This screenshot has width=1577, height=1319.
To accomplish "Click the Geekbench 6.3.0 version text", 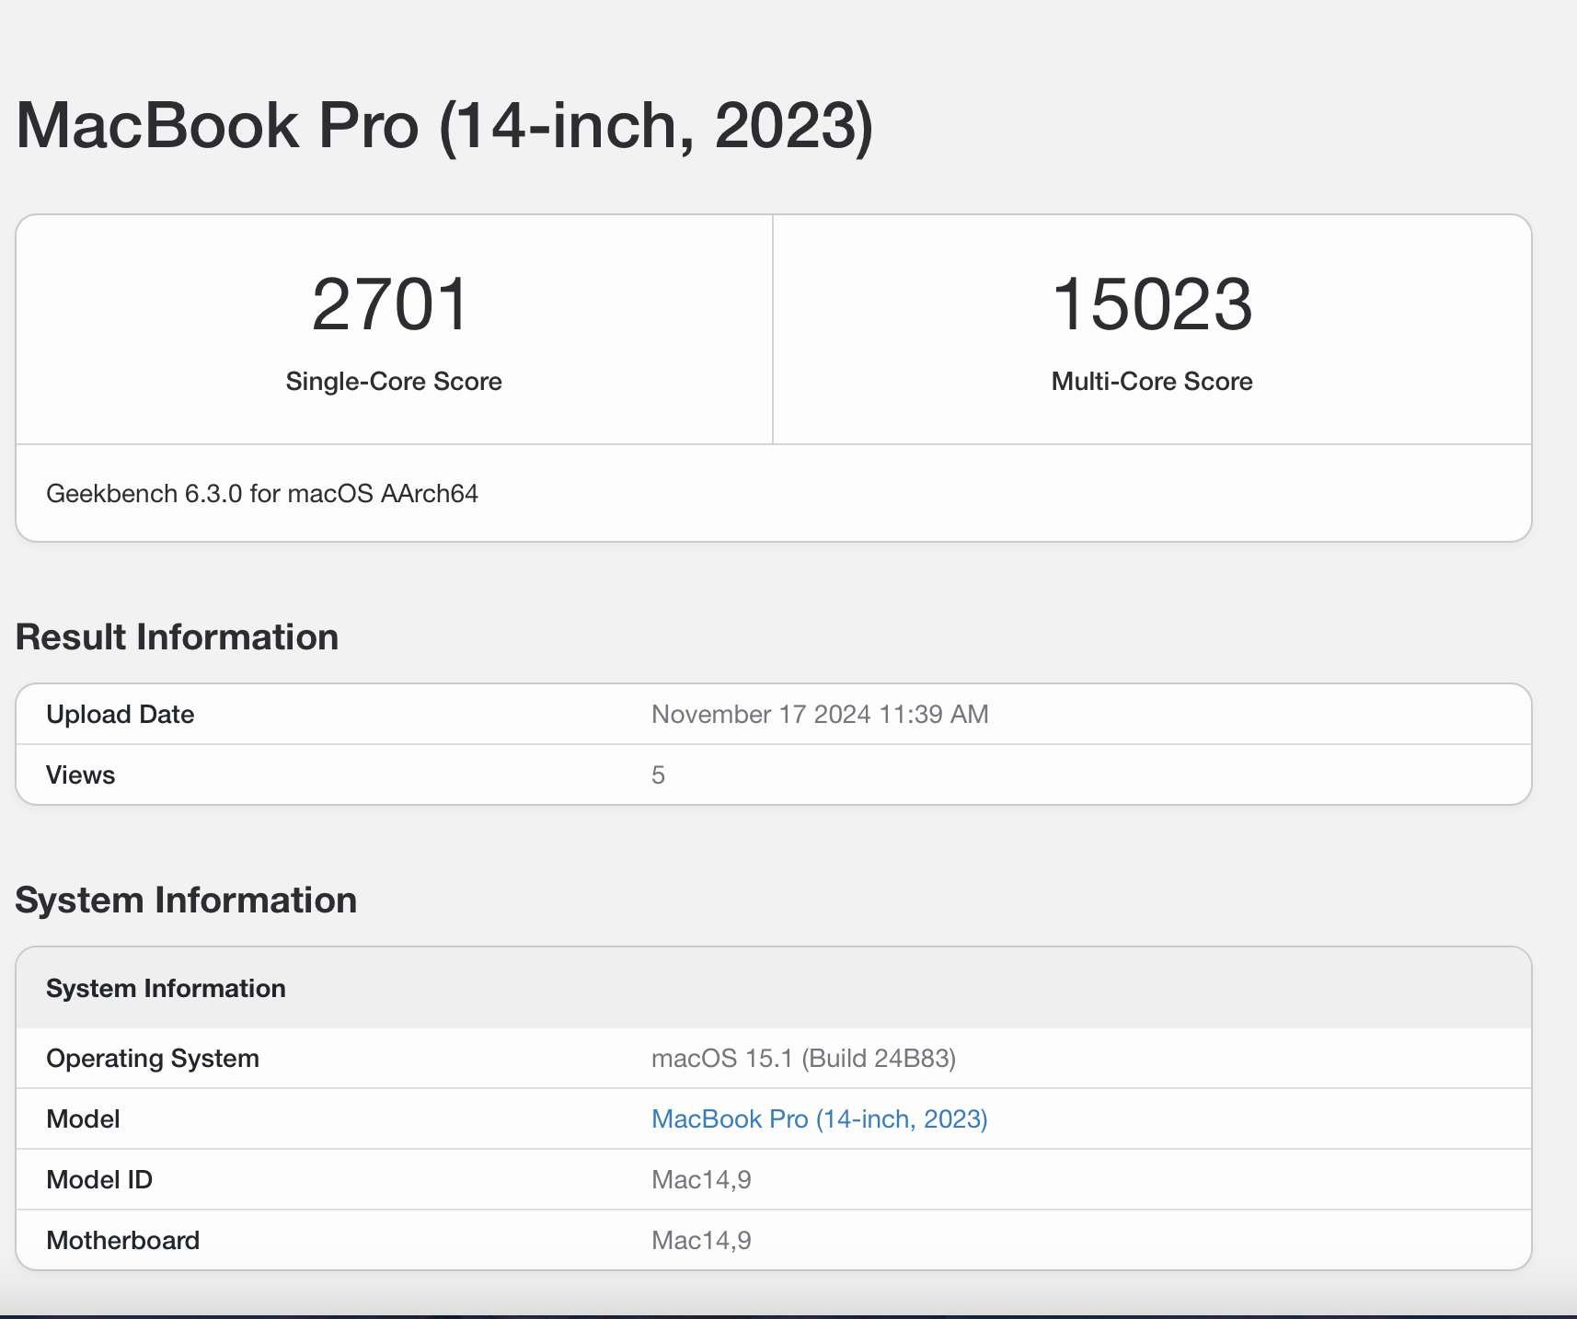I will (x=262, y=494).
